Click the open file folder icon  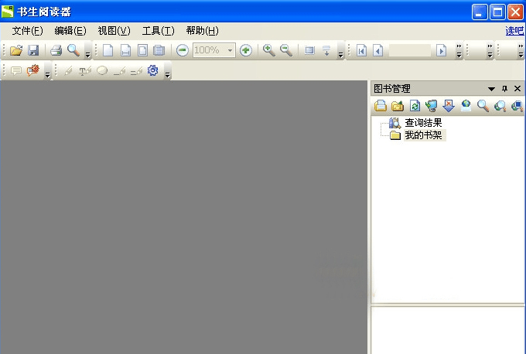(x=15, y=50)
